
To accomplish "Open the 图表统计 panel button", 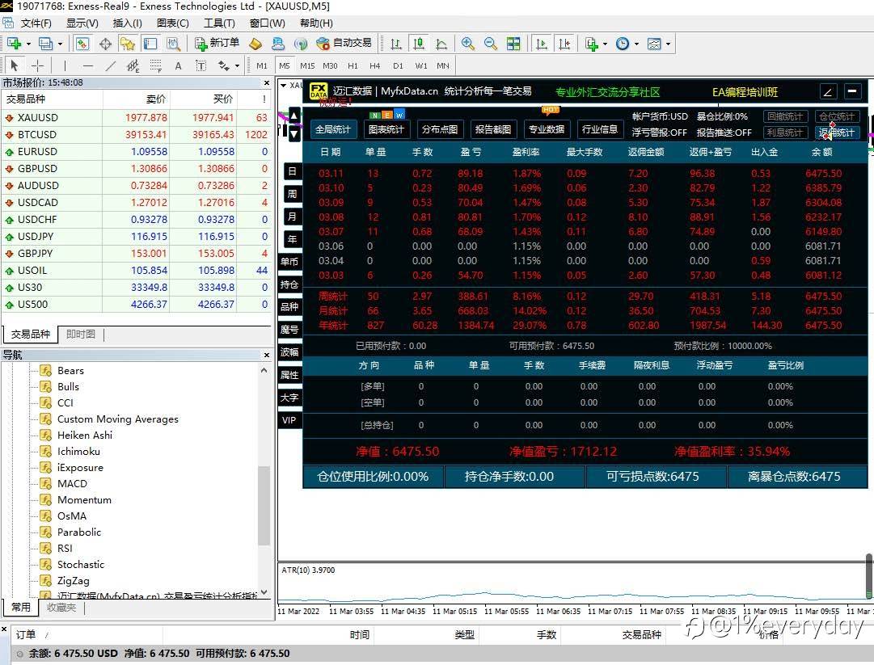I will (x=386, y=129).
